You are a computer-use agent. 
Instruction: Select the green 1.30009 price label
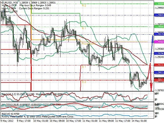pyautogui.click(x=159, y=4)
